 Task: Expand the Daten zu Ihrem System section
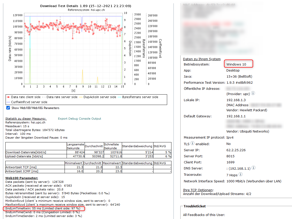coord(202,59)
